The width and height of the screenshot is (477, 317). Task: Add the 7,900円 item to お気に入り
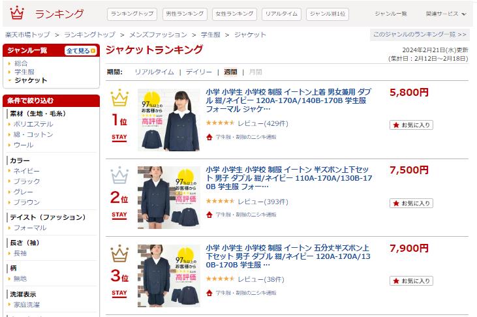[x=411, y=280]
